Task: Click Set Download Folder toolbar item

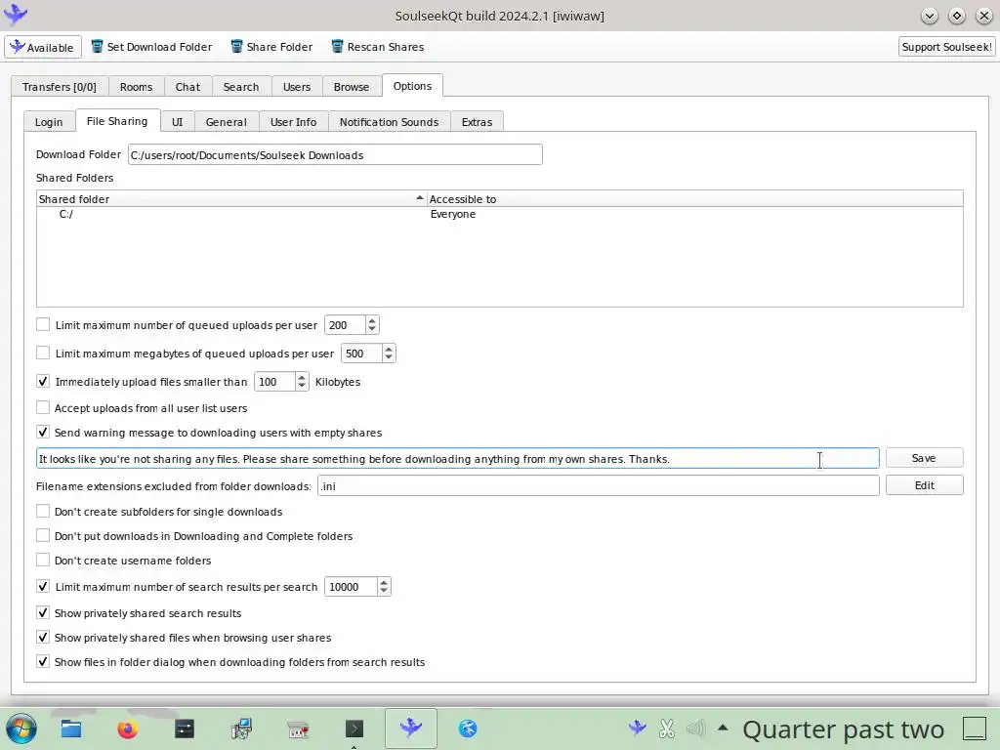Action: (x=151, y=47)
